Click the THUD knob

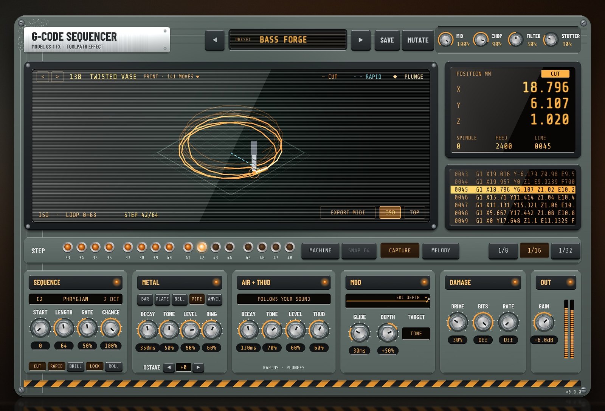319,330
